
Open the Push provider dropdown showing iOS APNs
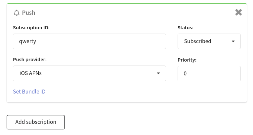click(x=89, y=73)
